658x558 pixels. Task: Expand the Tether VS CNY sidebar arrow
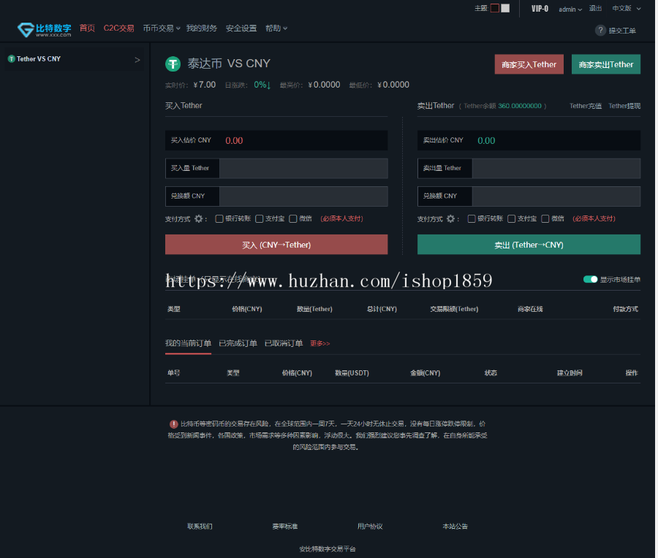point(137,60)
